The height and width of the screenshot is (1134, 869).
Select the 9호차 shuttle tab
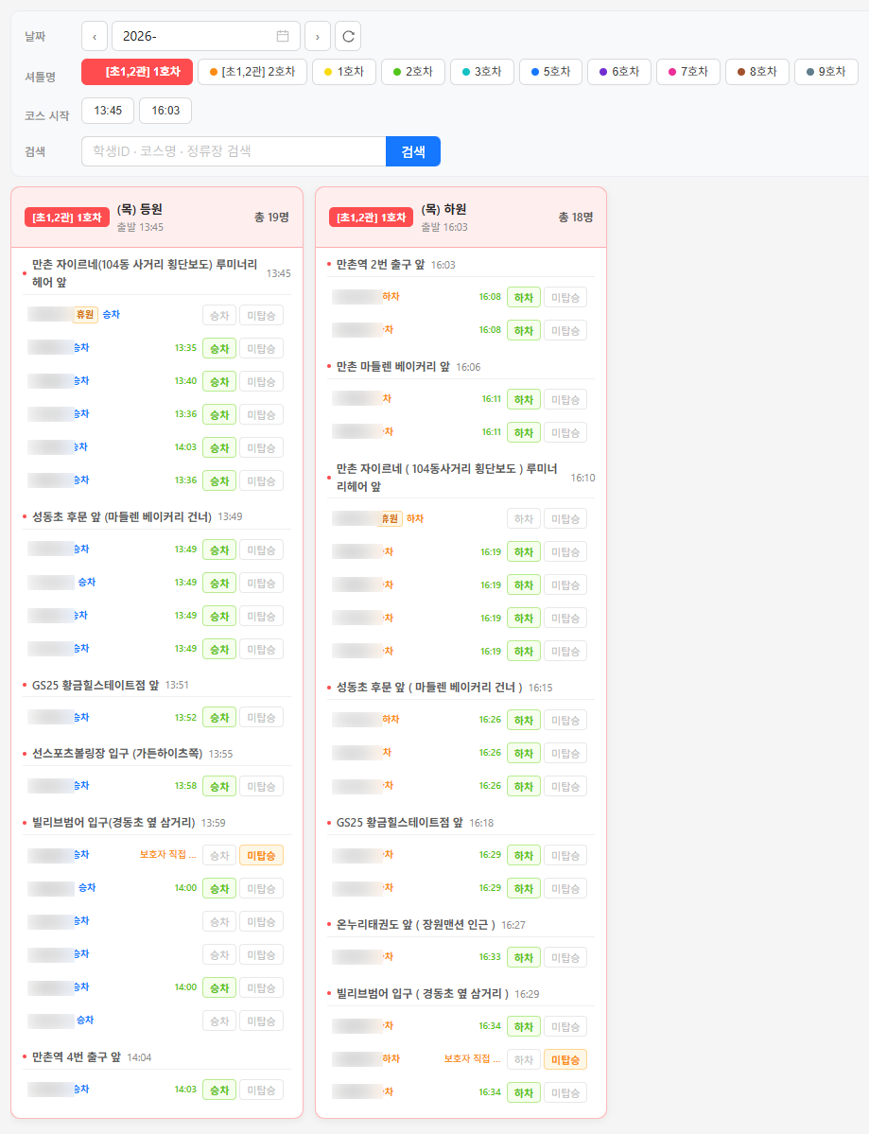pos(826,72)
